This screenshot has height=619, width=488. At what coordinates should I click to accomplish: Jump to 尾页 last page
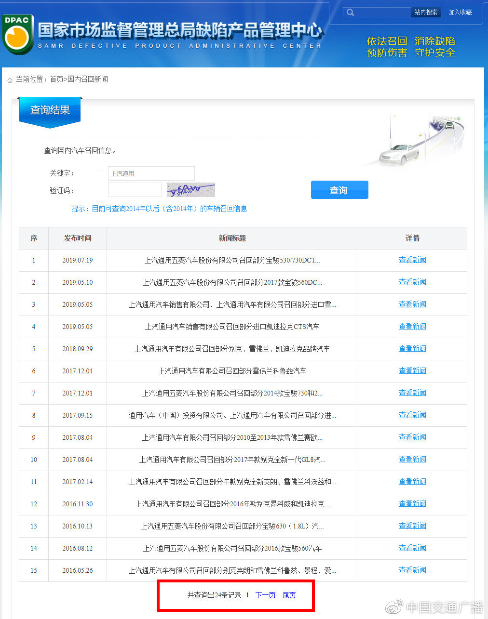[x=289, y=595]
